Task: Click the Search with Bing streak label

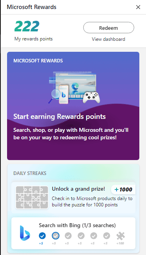Action: tap(77, 226)
